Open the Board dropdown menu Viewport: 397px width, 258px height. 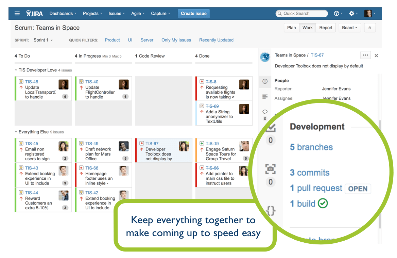coord(350,28)
